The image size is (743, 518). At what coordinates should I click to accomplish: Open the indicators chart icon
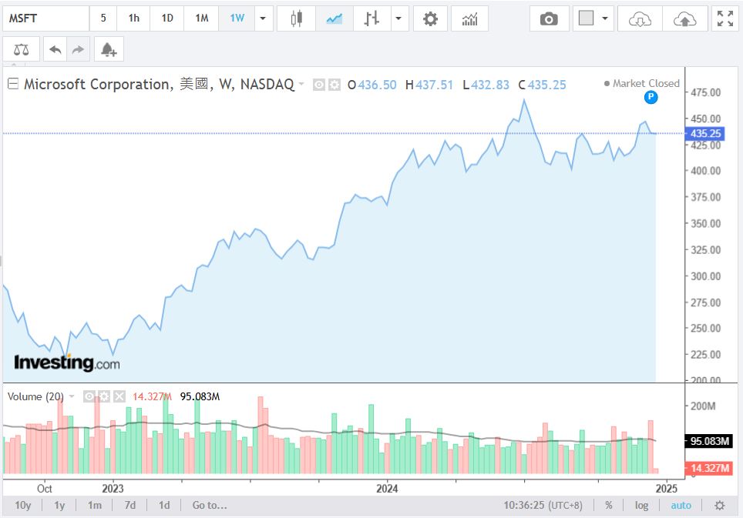(x=469, y=18)
